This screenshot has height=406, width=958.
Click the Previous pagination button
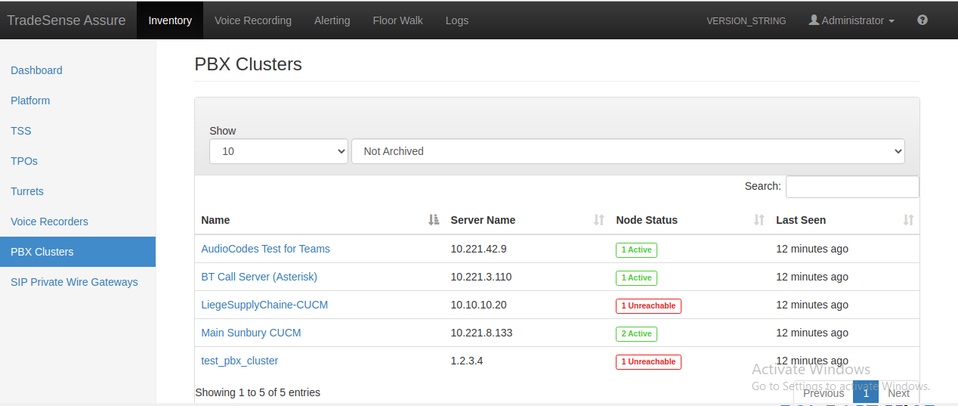click(x=824, y=393)
